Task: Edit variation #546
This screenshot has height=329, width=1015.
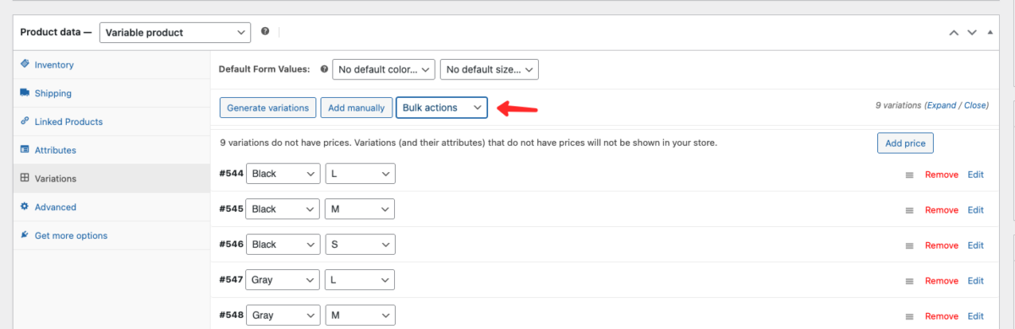Action: pyautogui.click(x=976, y=245)
